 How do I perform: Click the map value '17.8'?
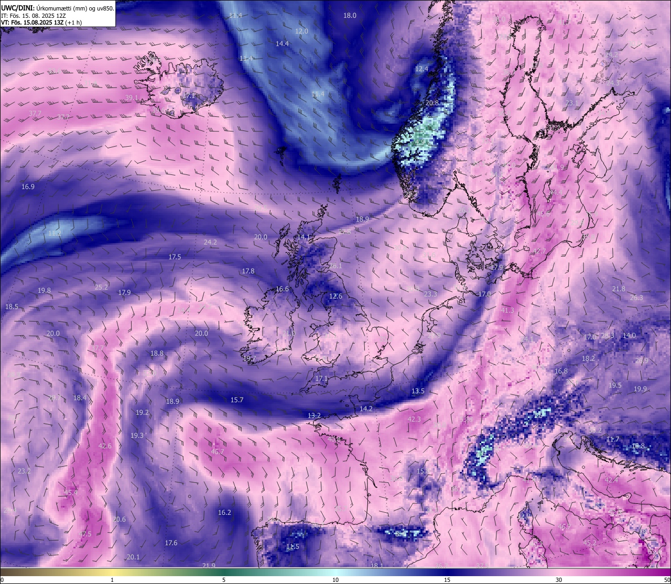[248, 271]
